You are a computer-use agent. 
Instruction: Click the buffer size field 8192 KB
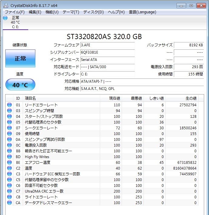tap(189, 45)
